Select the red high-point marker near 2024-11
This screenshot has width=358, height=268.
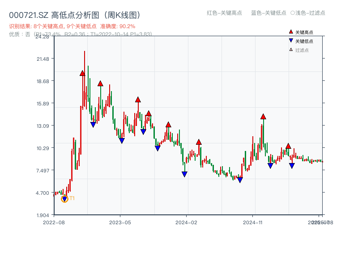pos(263,116)
